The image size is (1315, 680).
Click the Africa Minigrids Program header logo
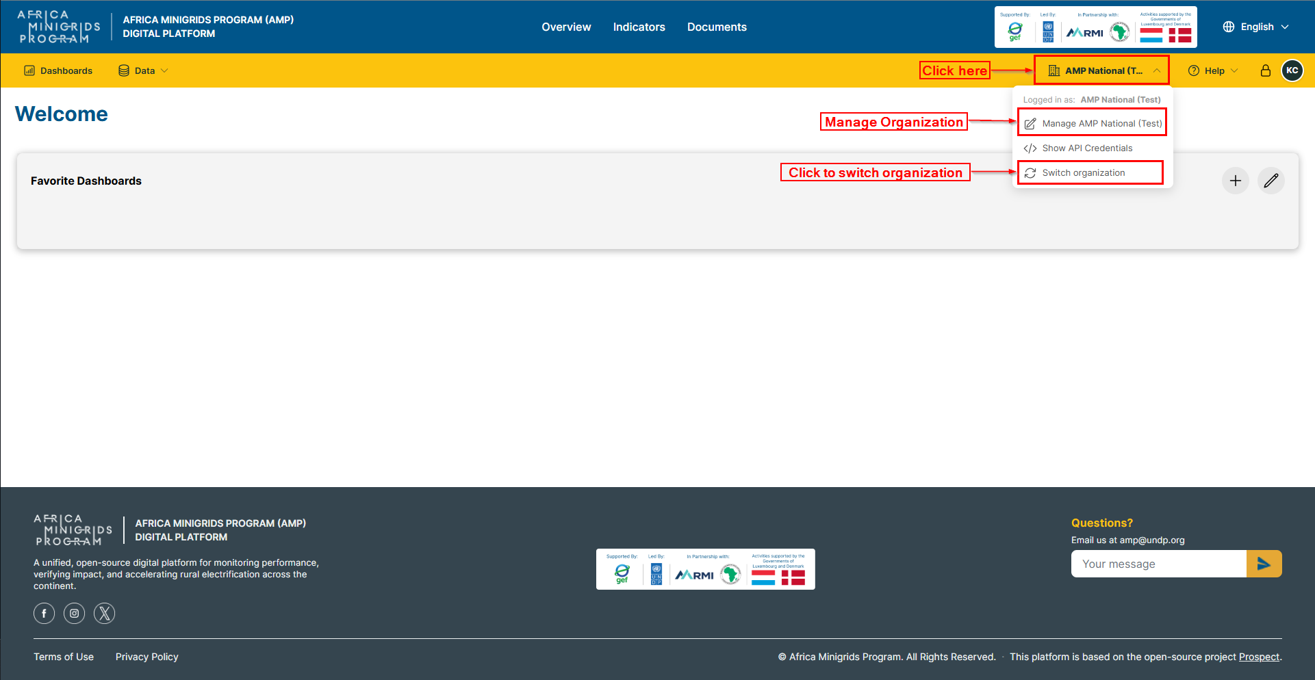60,27
